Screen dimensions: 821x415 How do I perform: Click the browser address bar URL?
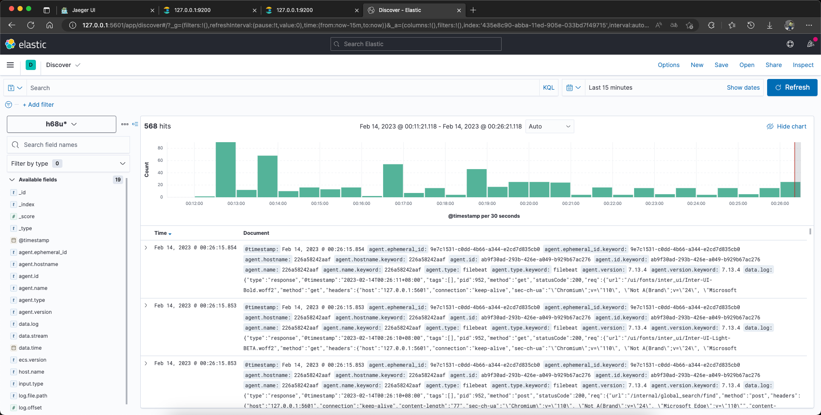(x=366, y=25)
